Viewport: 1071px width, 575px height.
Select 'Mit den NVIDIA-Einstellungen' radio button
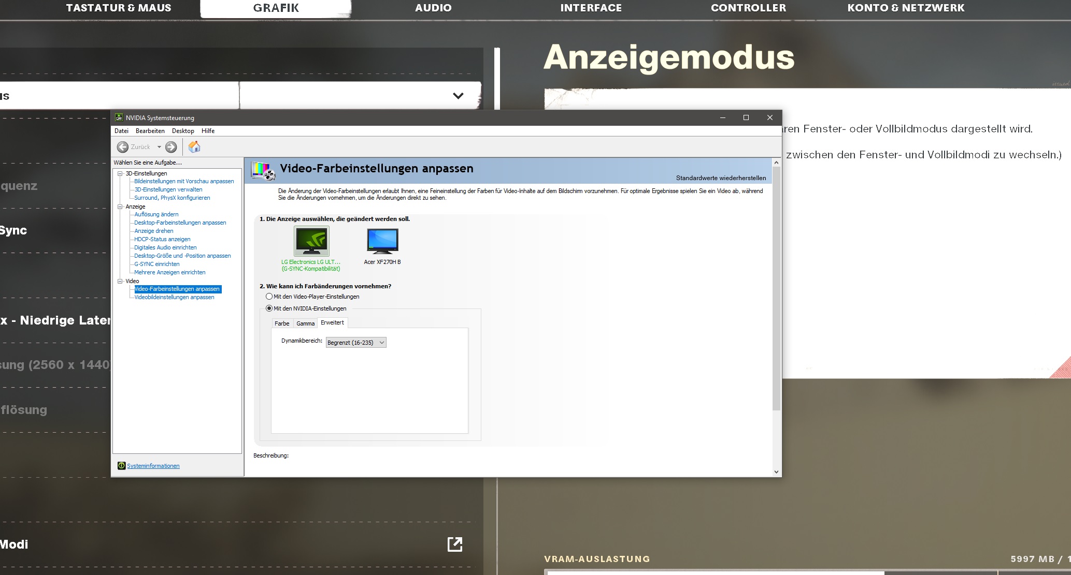[x=269, y=308]
